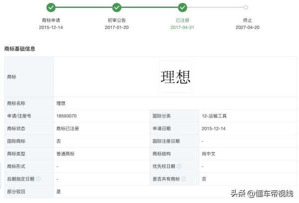The width and height of the screenshot is (299, 203).
Task: Click the 商标状态 label cell
Action: pyautogui.click(x=29, y=128)
